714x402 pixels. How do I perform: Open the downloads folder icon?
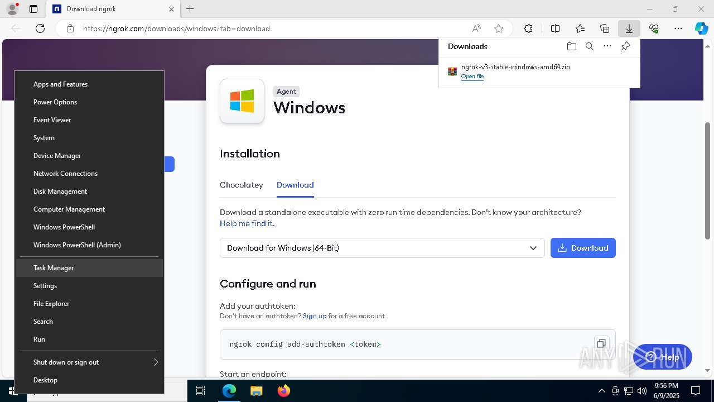point(571,46)
